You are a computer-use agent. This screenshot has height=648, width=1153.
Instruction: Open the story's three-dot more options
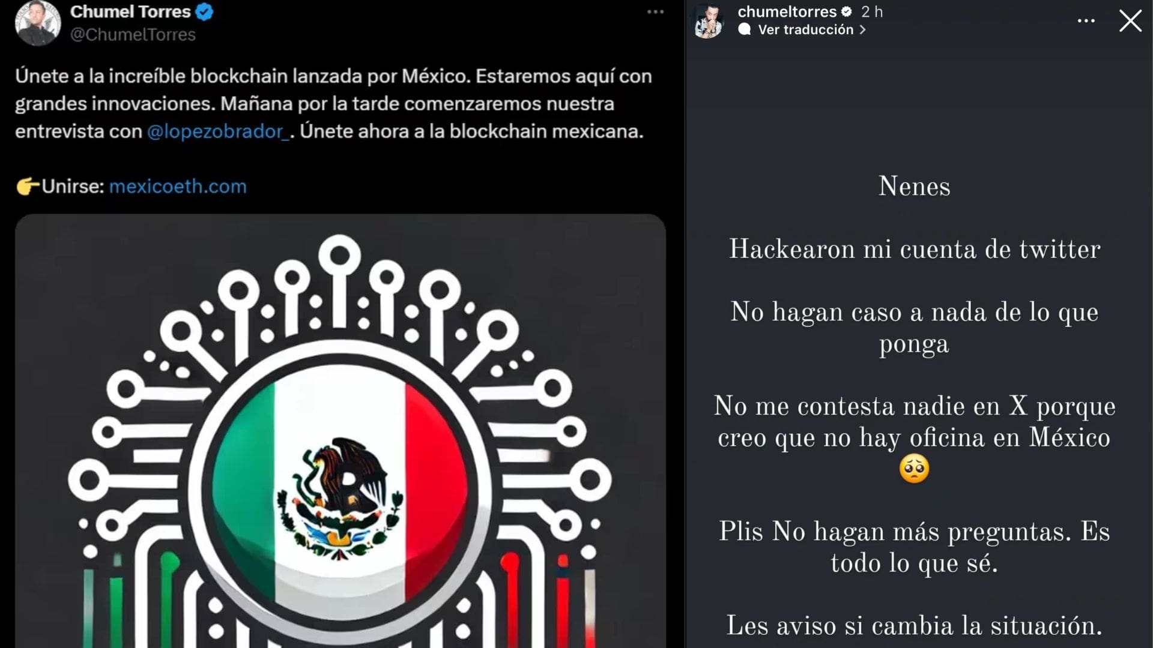1086,21
